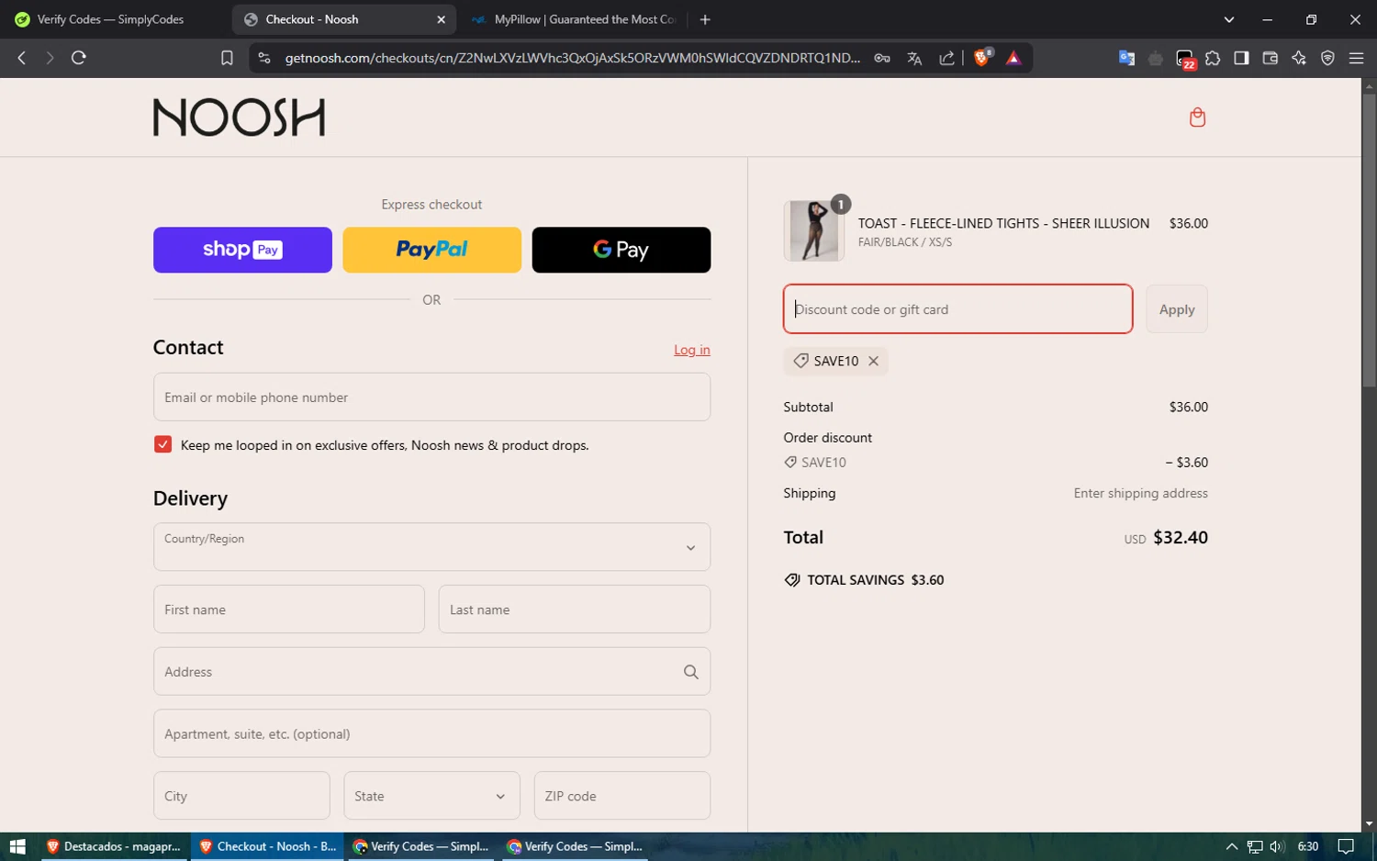Reload the checkout page
The width and height of the screenshot is (1377, 861).
79,58
